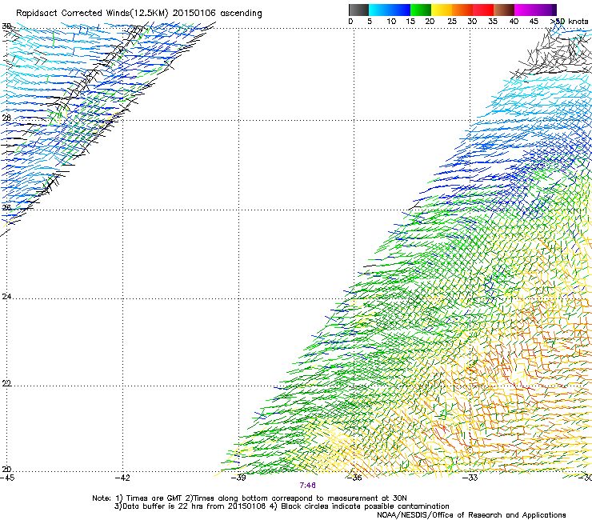Click the 28 latitude axis label
Viewport: 592px width, 520px height.
[6, 118]
